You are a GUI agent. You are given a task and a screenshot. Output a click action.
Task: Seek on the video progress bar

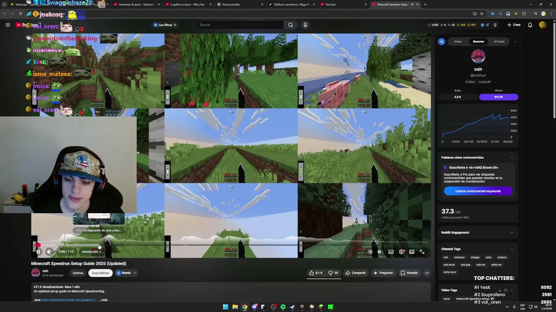pyautogui.click(x=230, y=245)
